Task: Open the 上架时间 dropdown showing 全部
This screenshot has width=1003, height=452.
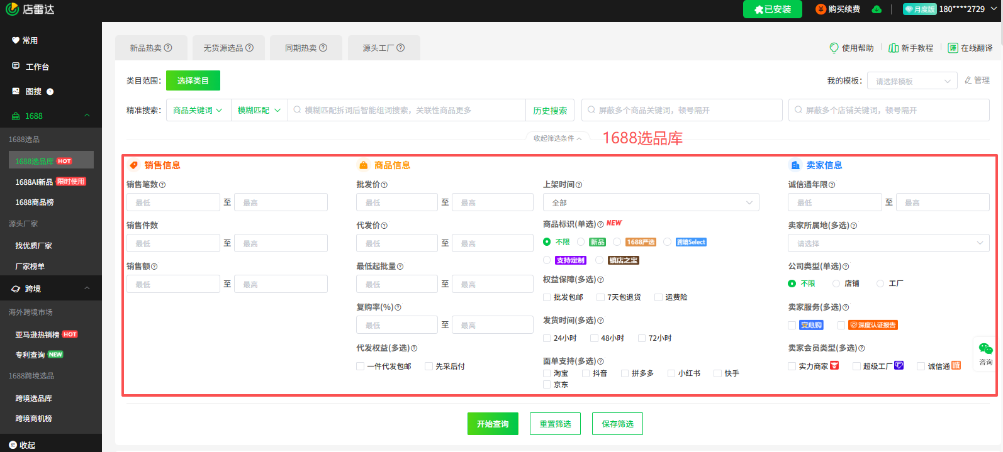Action: pyautogui.click(x=651, y=202)
